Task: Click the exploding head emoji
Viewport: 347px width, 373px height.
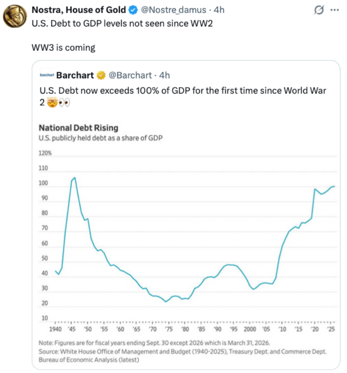Action: [52, 102]
